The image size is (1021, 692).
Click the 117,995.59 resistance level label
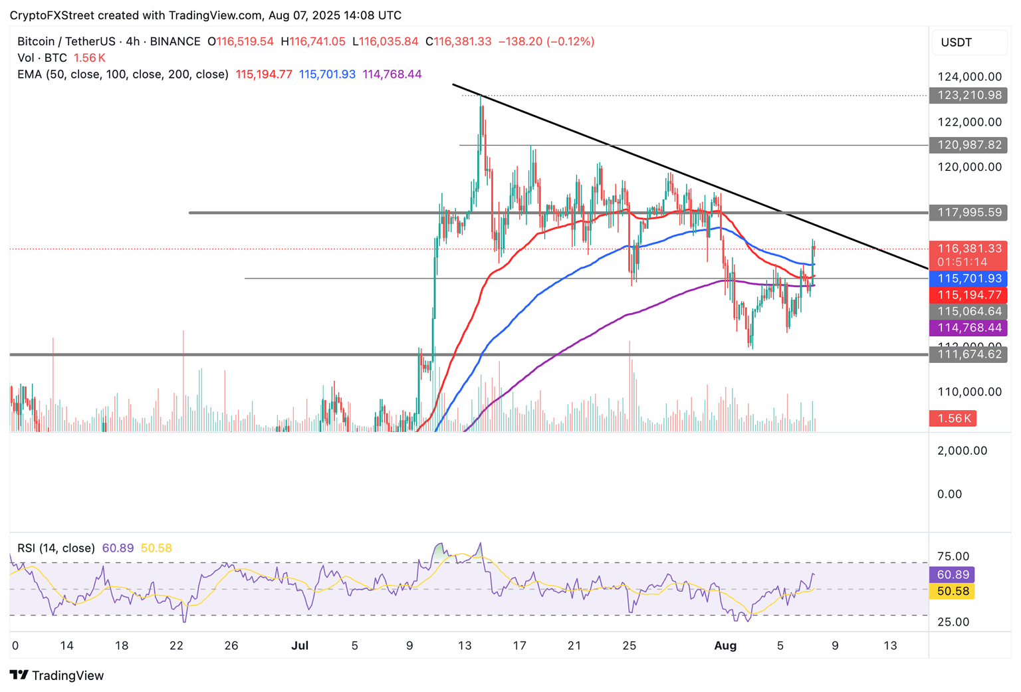(968, 213)
